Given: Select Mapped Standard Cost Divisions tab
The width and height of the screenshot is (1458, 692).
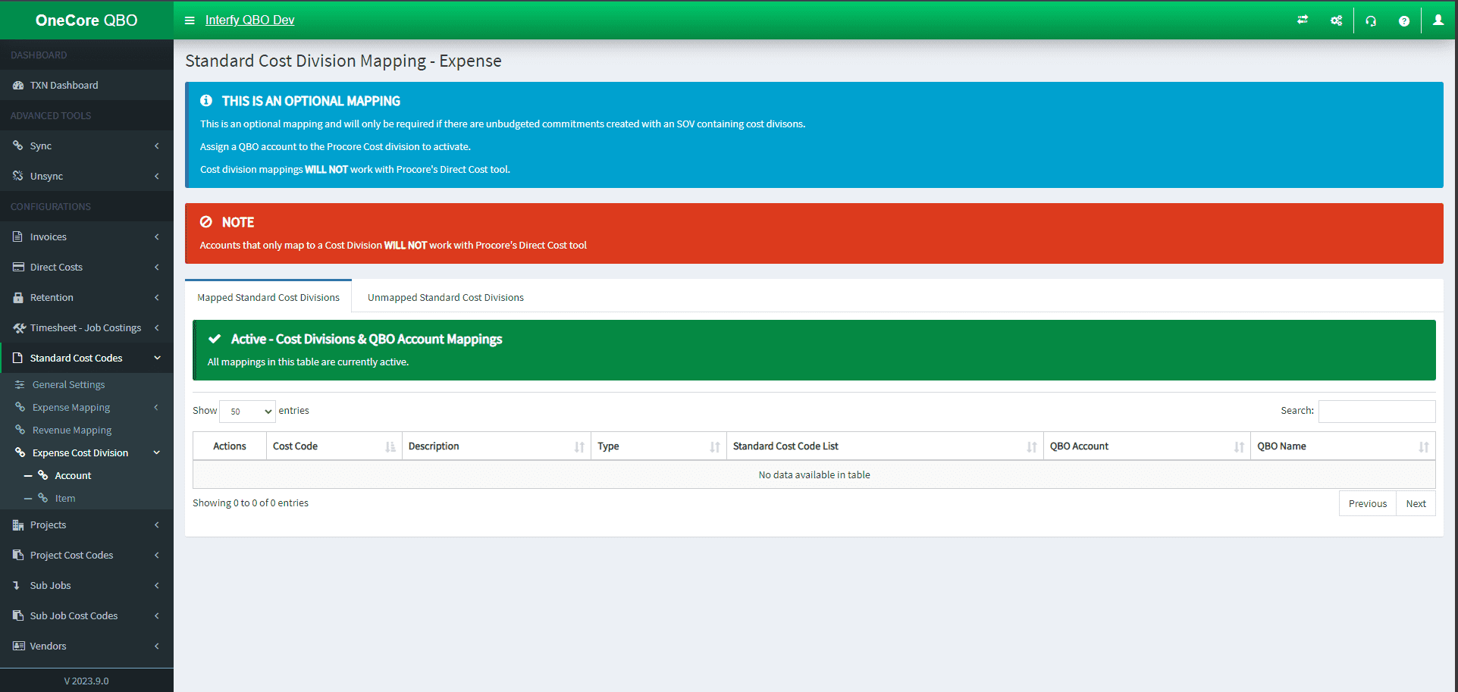Looking at the screenshot, I should pyautogui.click(x=268, y=298).
